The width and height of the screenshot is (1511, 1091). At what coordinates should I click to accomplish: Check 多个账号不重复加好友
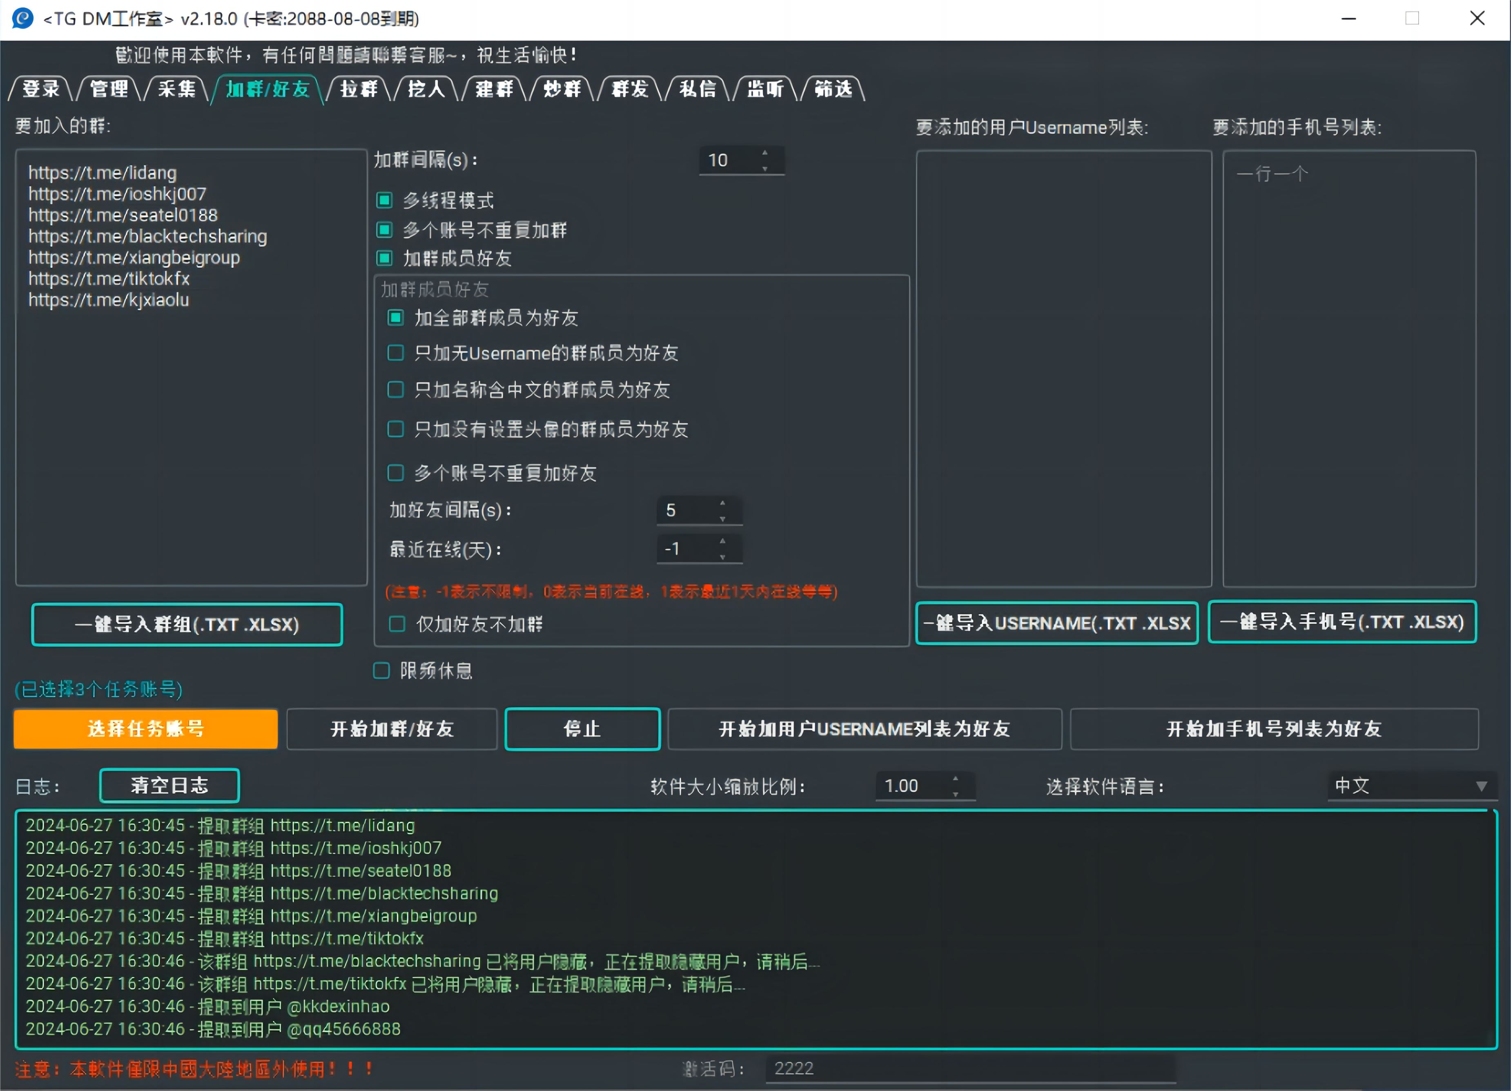point(396,473)
